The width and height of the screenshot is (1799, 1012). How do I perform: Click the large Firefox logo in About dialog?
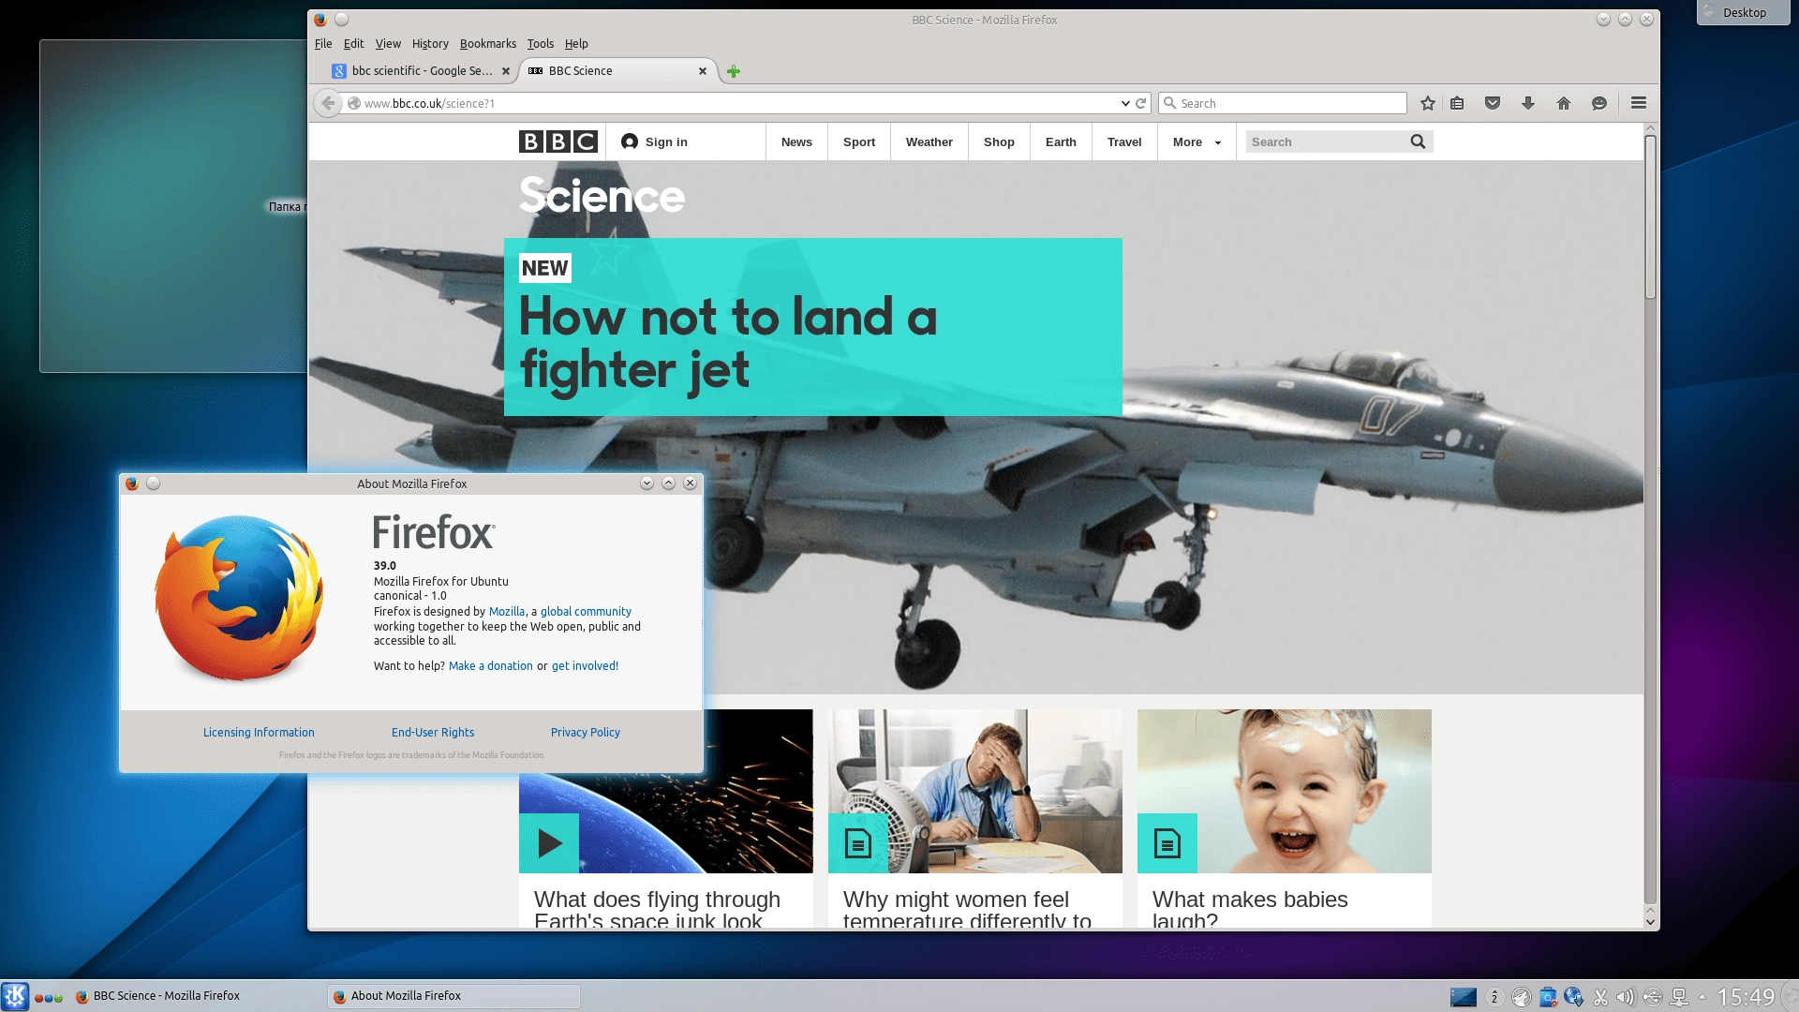(240, 598)
